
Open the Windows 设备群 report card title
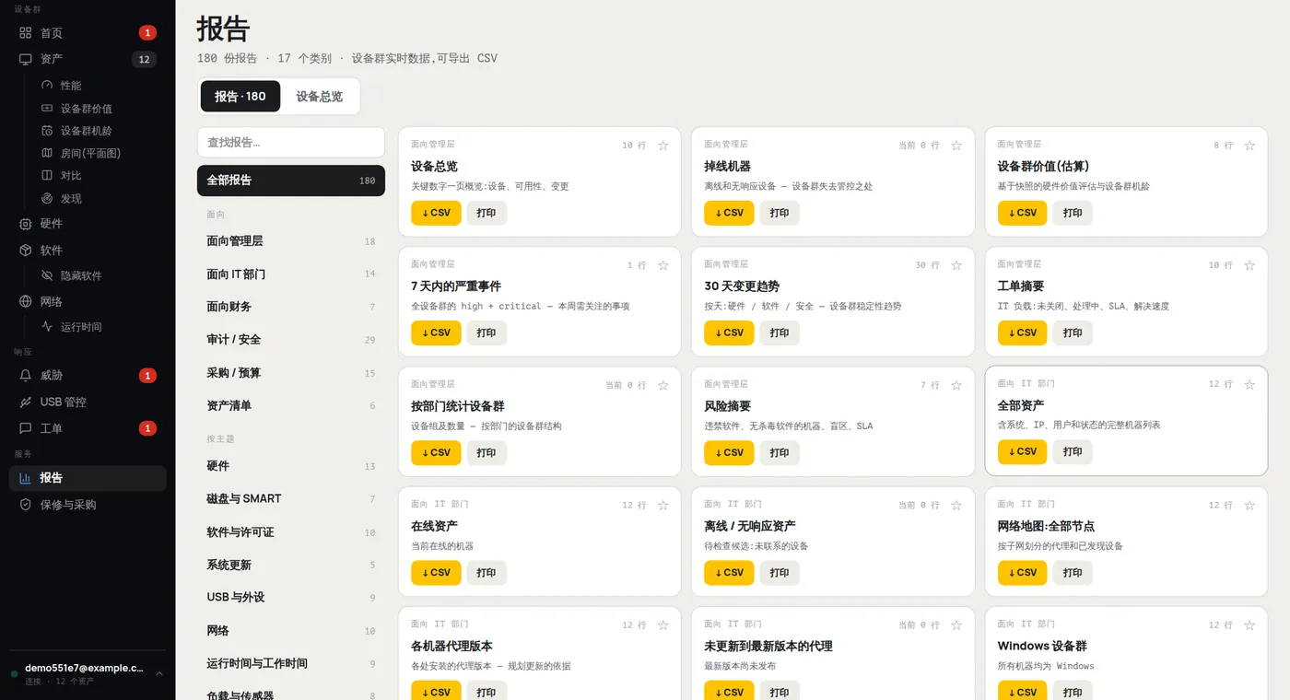pyautogui.click(x=1042, y=646)
